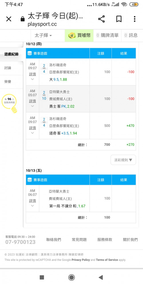Image resolution: width=143 pixels, height=286 pixels.
Task: Tap the Android back triangle button
Action: point(100,277)
